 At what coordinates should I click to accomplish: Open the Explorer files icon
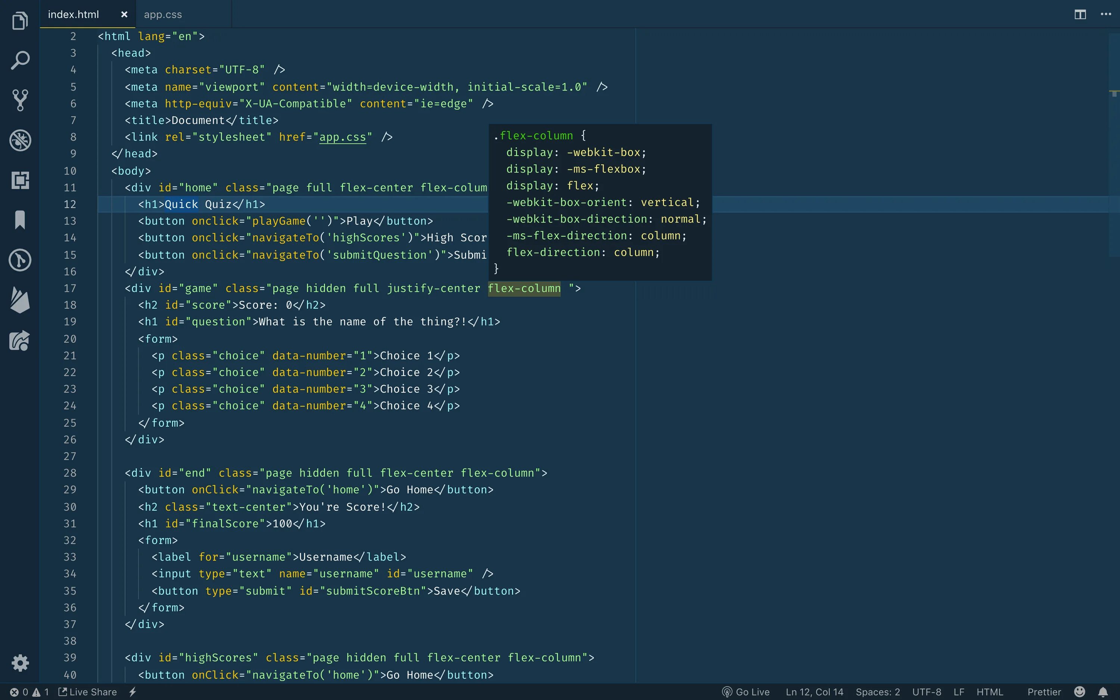pos(19,21)
